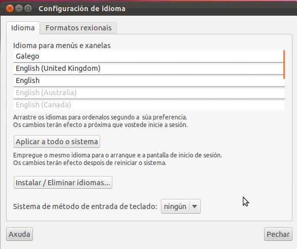The width and height of the screenshot is (297, 249).
Task: Switch to the Idioma tab
Action: click(x=23, y=28)
